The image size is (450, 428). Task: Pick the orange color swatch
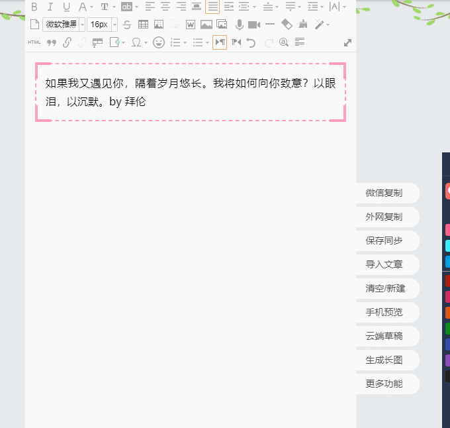(x=448, y=313)
